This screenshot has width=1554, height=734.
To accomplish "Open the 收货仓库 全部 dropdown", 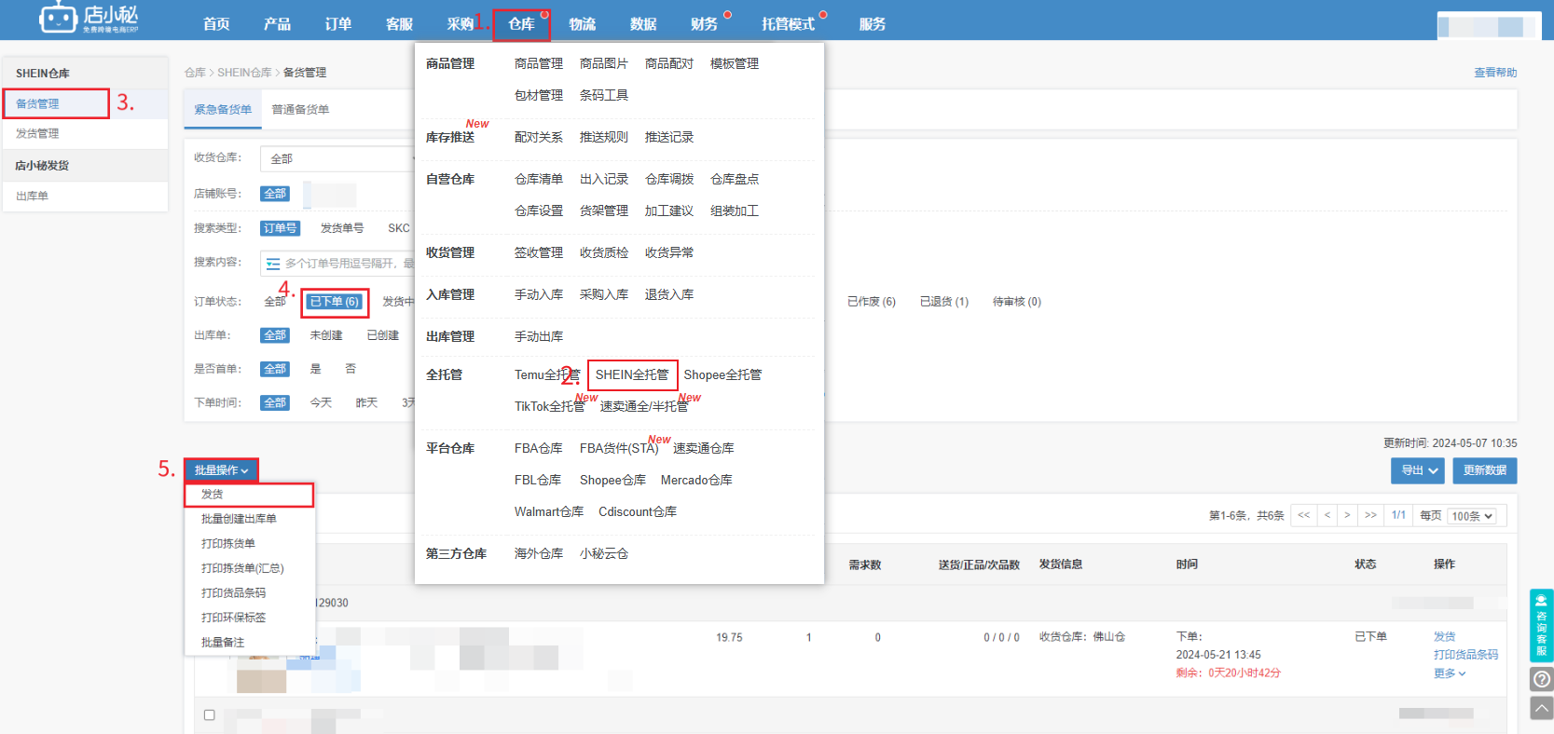I will point(337,158).
